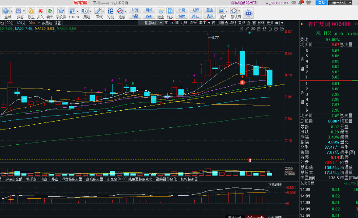Viewport: 358px width, 218px height.
Task: Expand the 画线 dropdown arrow
Action: tap(103, 11)
